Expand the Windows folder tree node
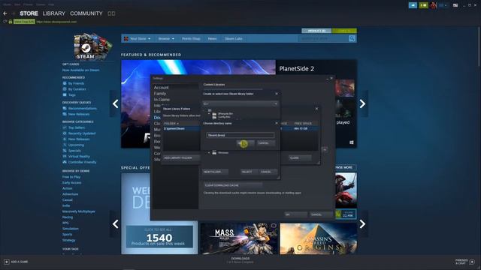The width and height of the screenshot is (481, 270). pos(209,152)
